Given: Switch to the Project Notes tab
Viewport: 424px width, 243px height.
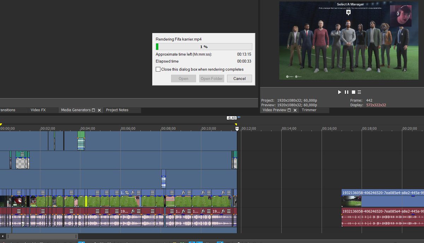Looking at the screenshot, I should point(117,110).
